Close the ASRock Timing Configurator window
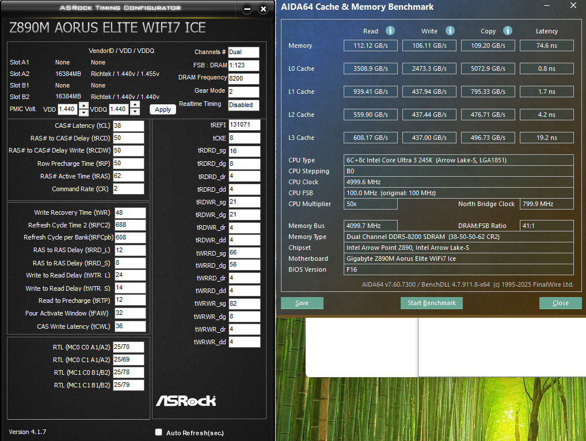Image resolution: width=586 pixels, height=441 pixels. tap(263, 9)
